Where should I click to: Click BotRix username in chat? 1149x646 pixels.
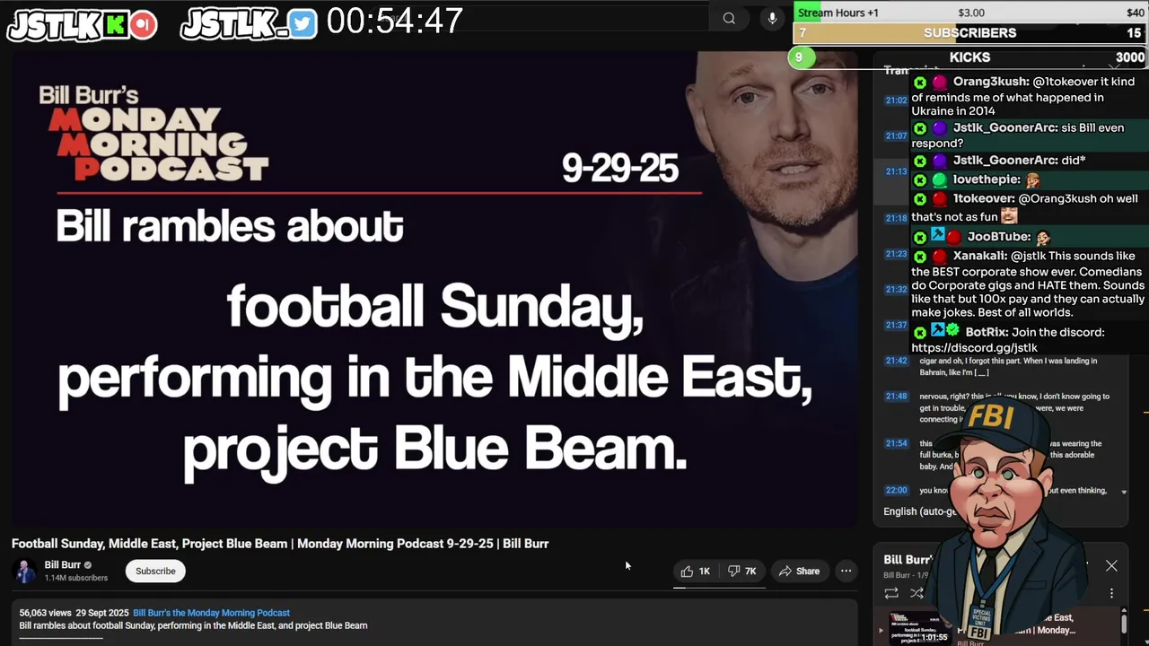(987, 332)
